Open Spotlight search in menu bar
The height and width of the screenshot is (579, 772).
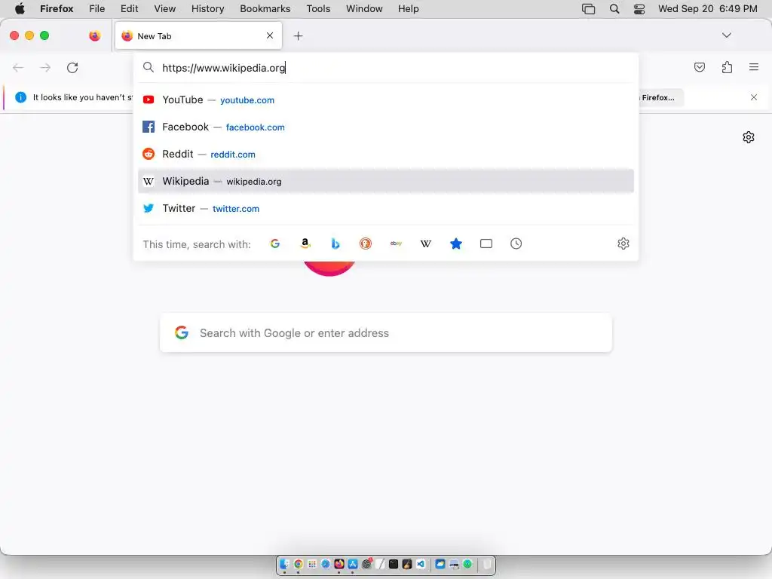pos(614,9)
